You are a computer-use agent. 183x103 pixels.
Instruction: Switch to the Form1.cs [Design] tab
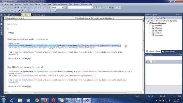tap(38, 15)
